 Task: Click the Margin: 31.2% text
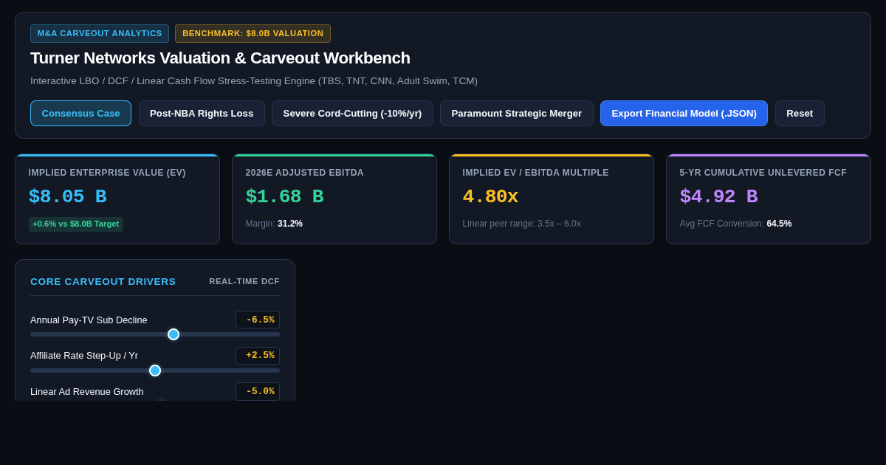coord(274,224)
